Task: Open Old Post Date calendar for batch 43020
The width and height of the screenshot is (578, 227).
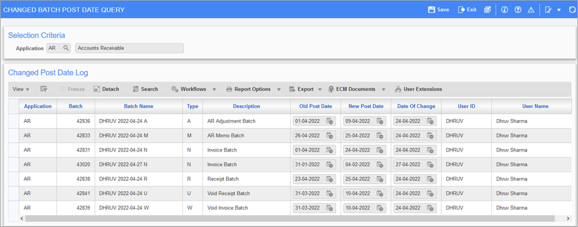Action: pyautogui.click(x=330, y=164)
